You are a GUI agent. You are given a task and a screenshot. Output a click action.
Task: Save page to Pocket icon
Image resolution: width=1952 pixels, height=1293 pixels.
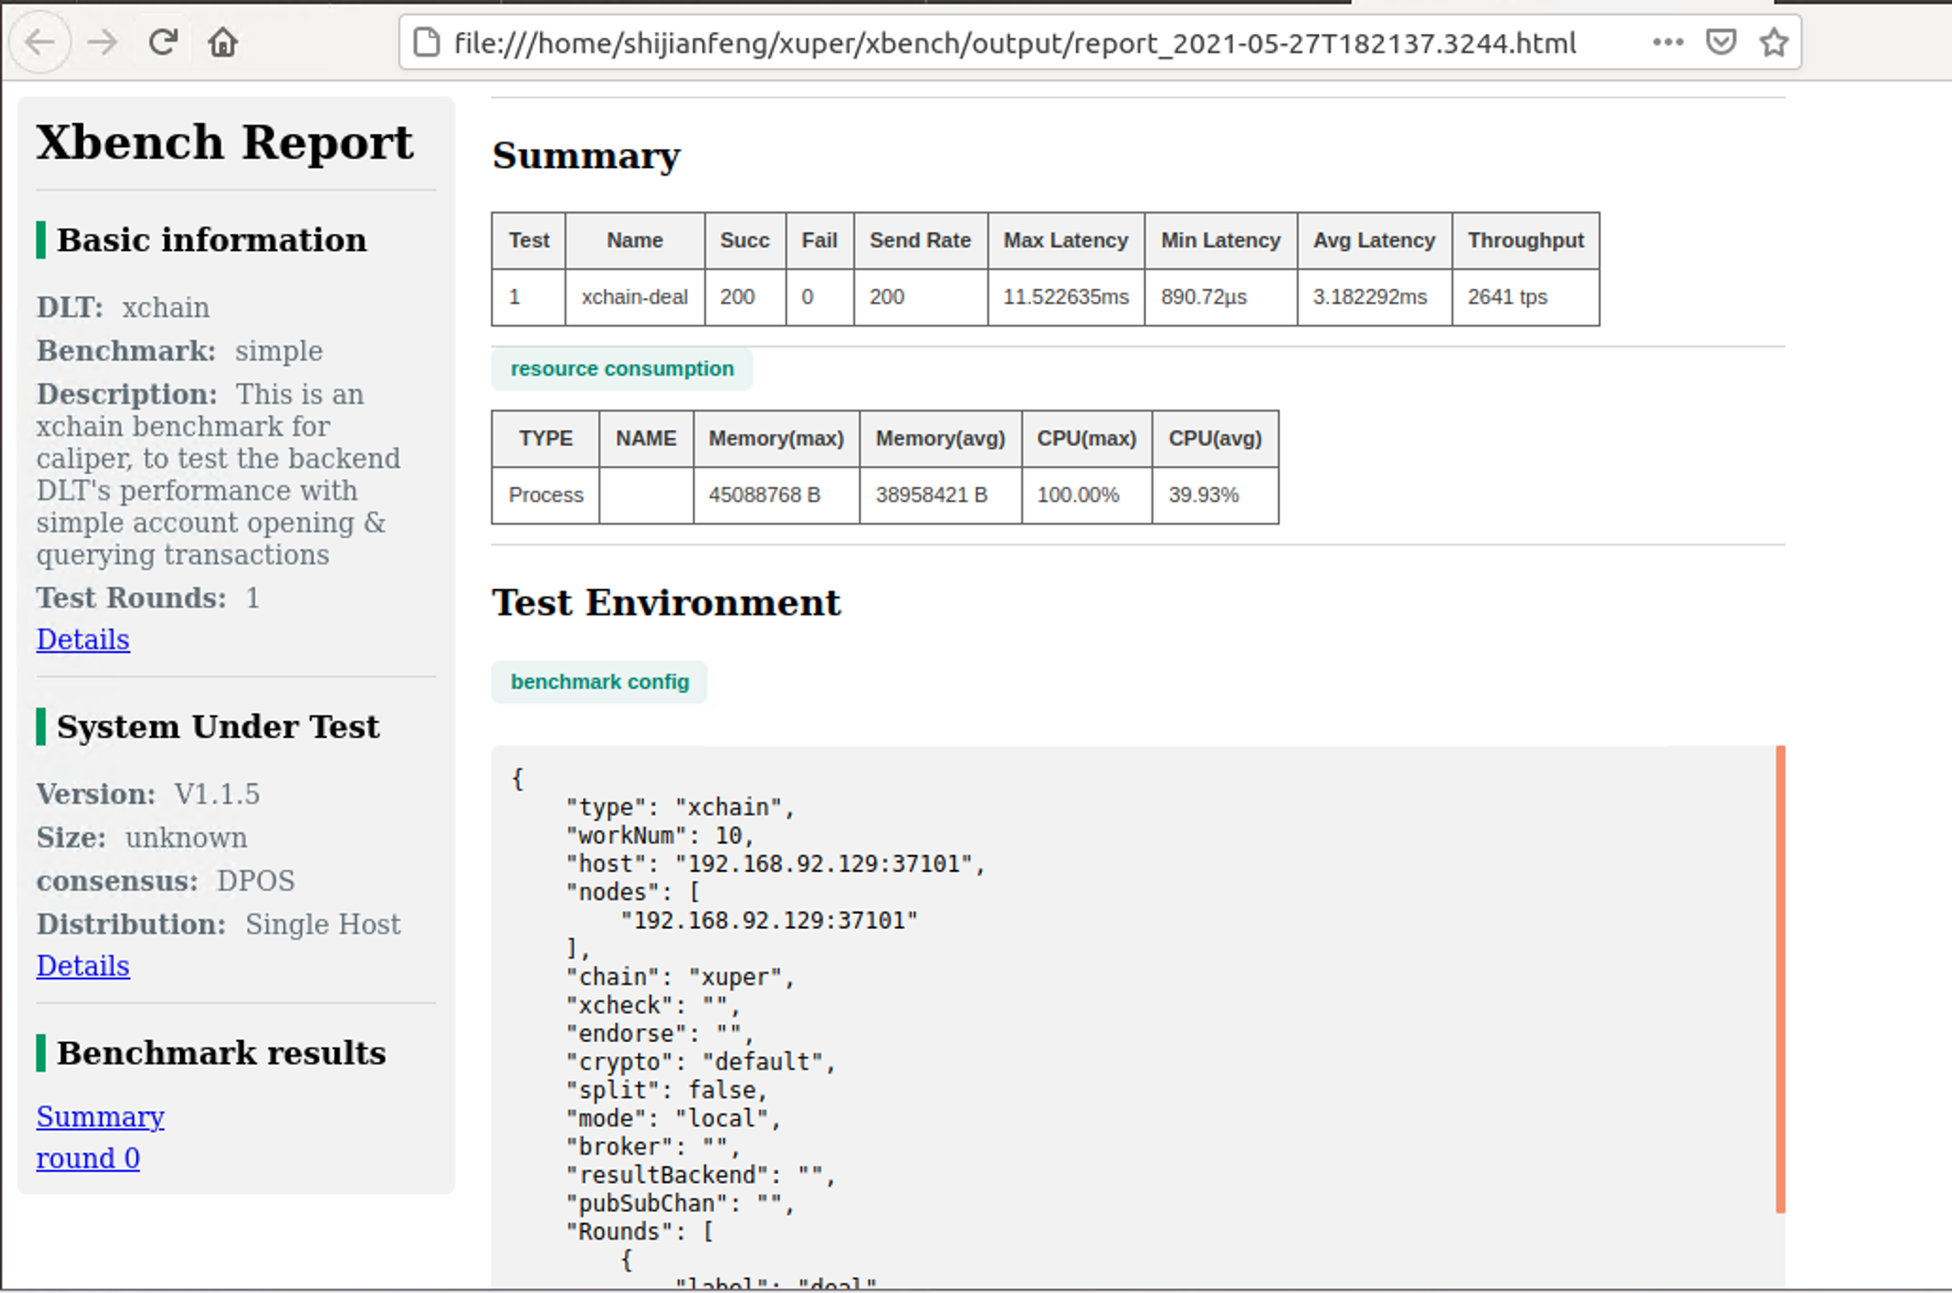point(1721,42)
